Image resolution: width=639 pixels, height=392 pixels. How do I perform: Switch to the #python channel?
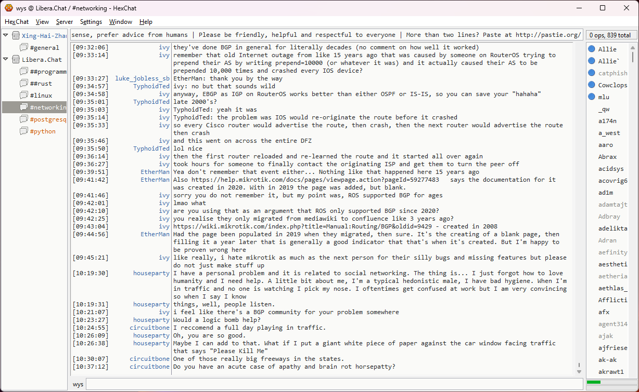43,131
